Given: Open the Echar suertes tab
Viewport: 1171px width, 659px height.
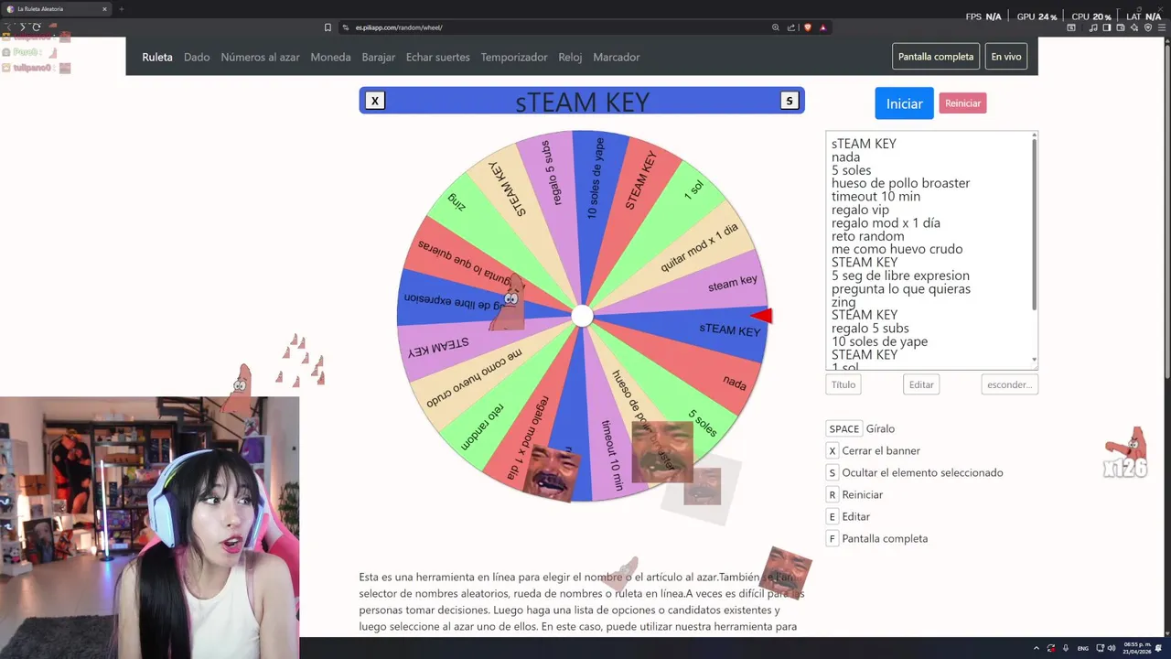Looking at the screenshot, I should click(438, 57).
